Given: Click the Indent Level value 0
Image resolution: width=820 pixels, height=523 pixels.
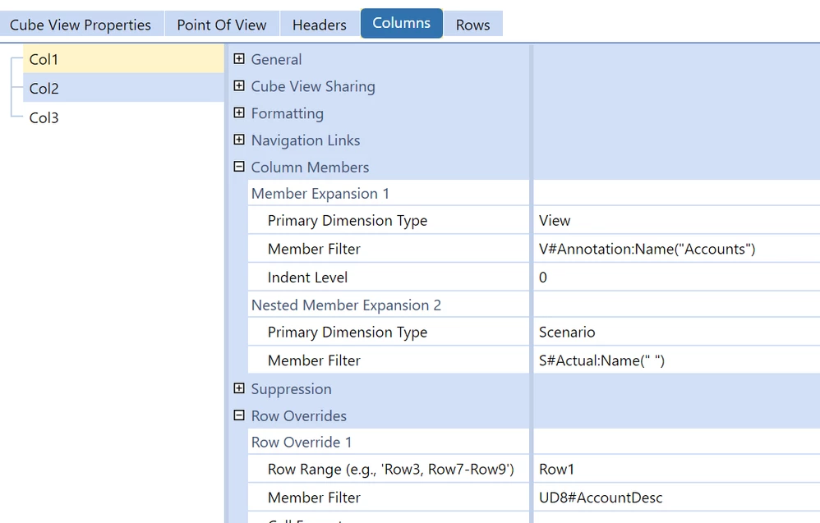Looking at the screenshot, I should click(677, 277).
